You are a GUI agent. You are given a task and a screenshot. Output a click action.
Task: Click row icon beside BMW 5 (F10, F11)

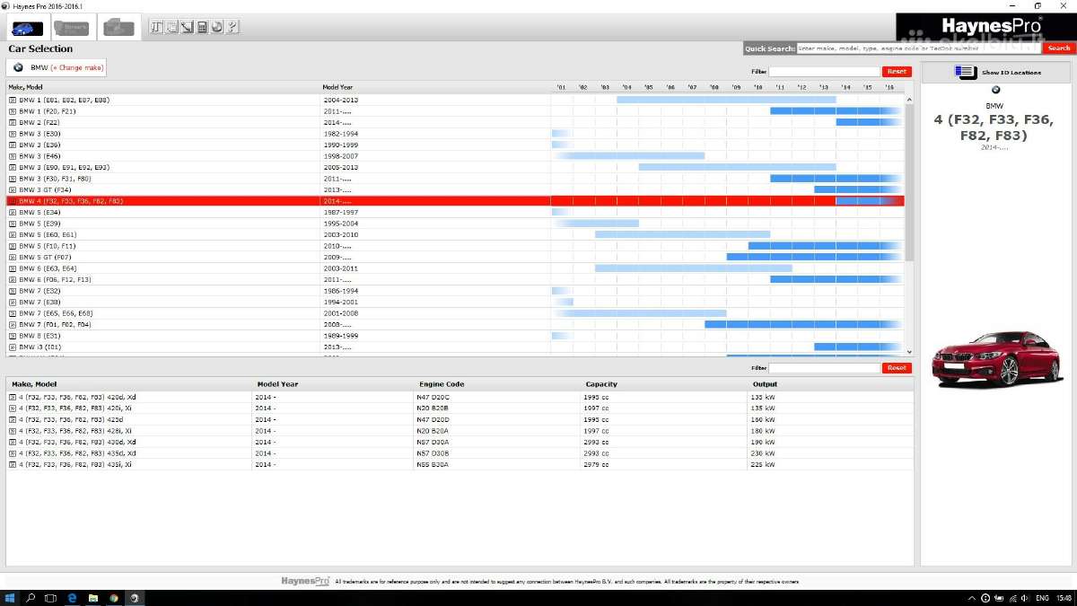click(13, 246)
